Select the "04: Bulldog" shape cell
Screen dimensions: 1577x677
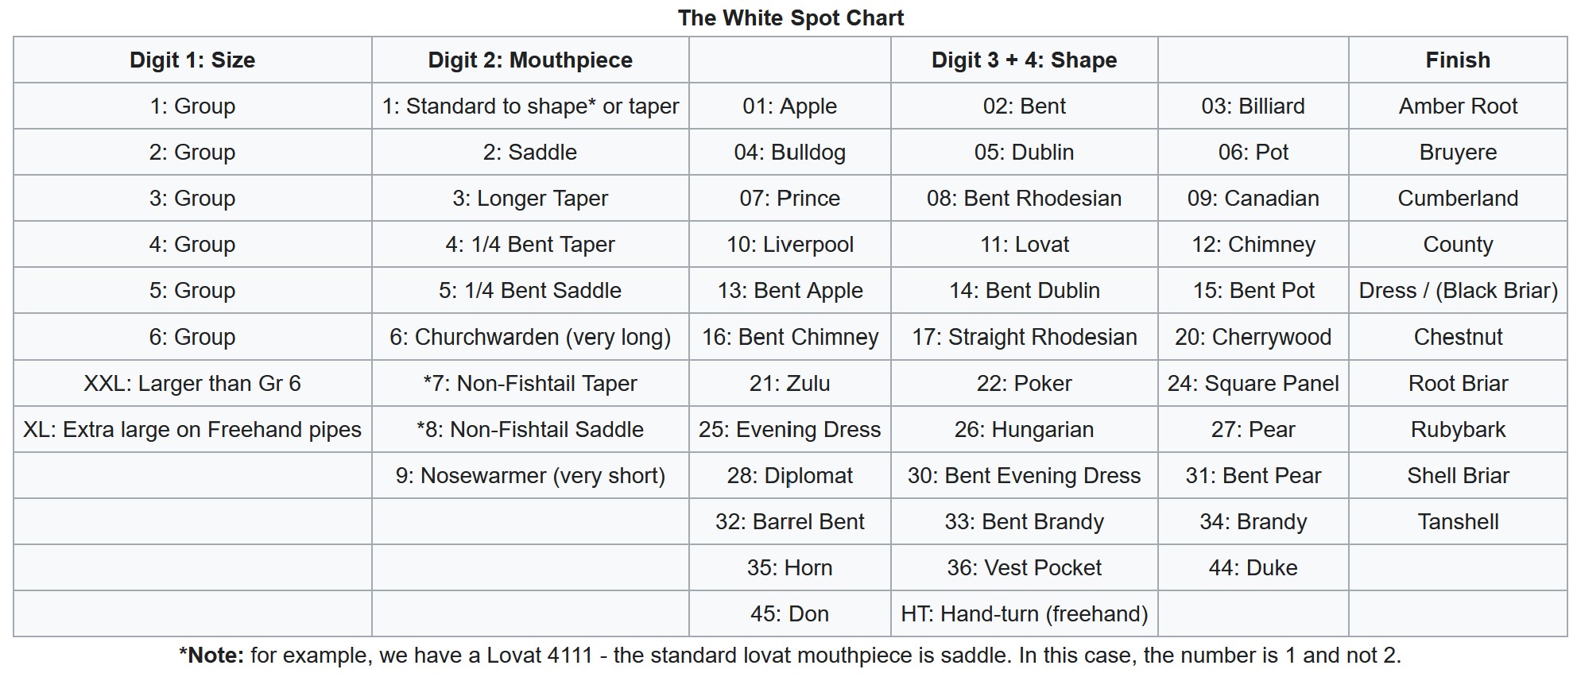[x=789, y=153]
